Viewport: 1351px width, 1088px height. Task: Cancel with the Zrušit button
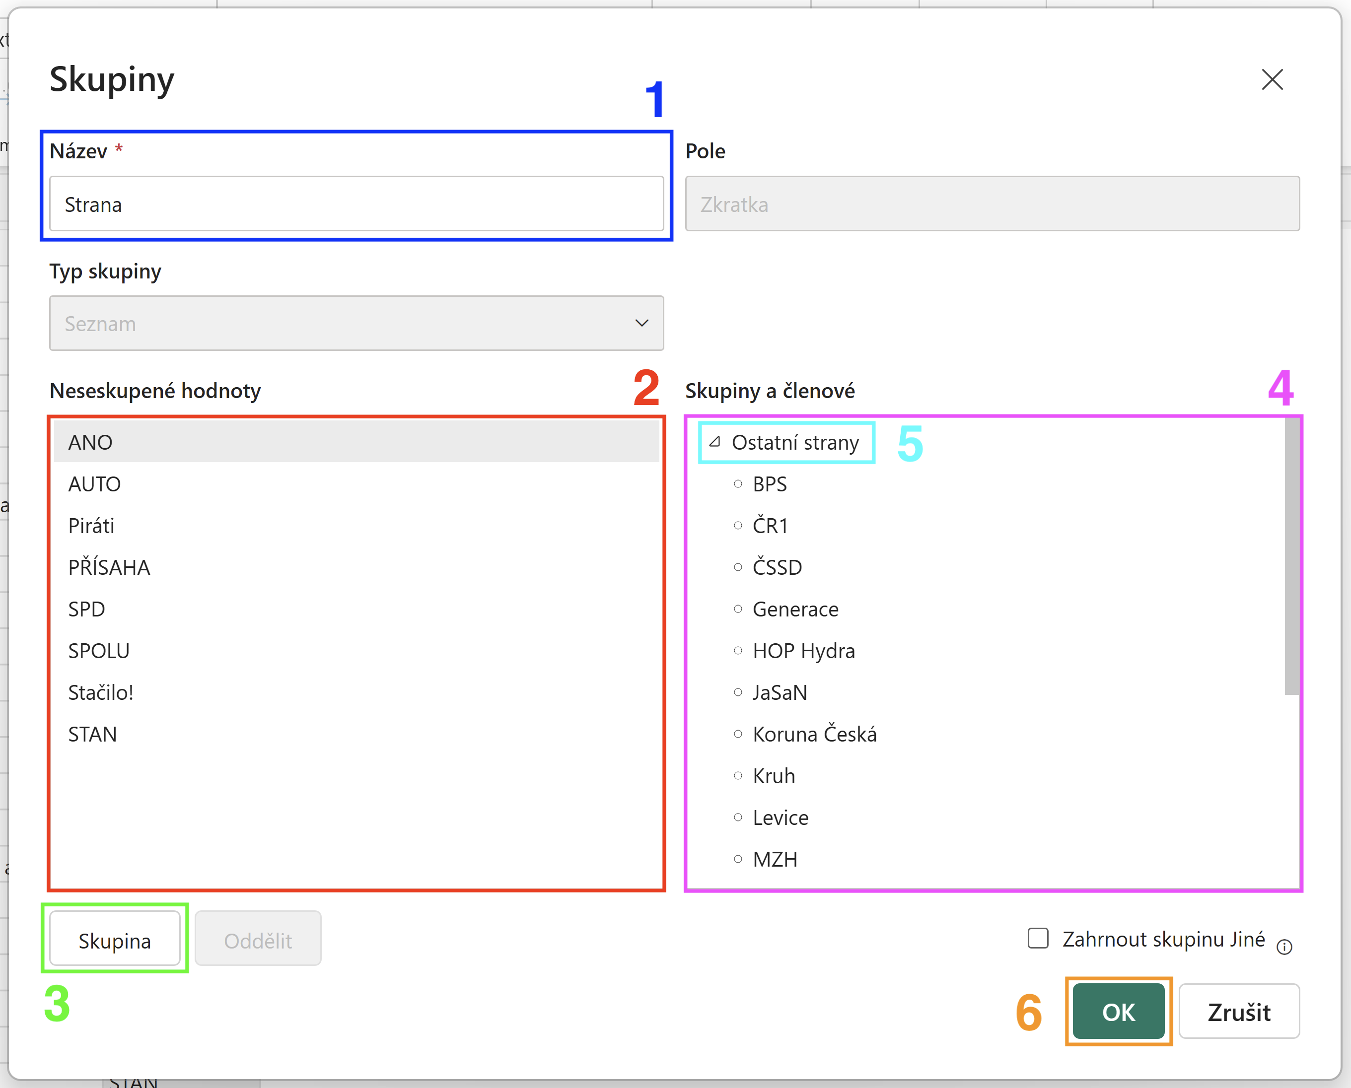(1239, 1012)
